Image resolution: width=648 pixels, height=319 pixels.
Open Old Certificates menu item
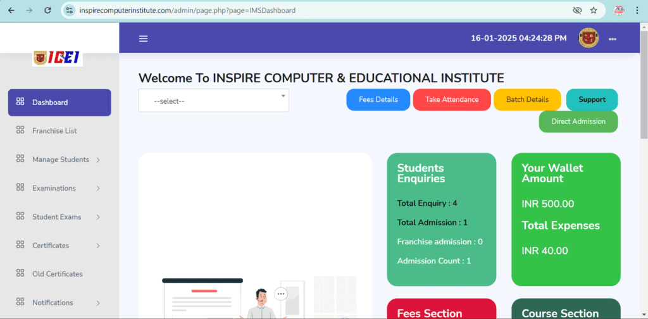pos(59,274)
